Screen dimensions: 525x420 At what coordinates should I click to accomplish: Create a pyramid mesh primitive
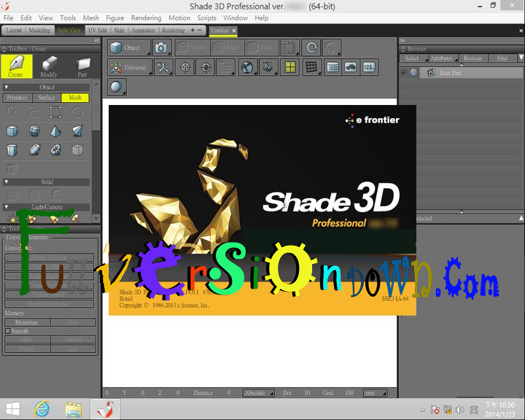point(55,131)
